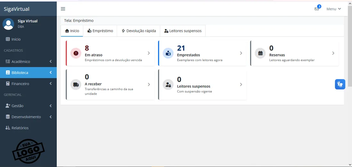Open the Devolução rápida tab
The image size is (352, 167).
(x=139, y=31)
